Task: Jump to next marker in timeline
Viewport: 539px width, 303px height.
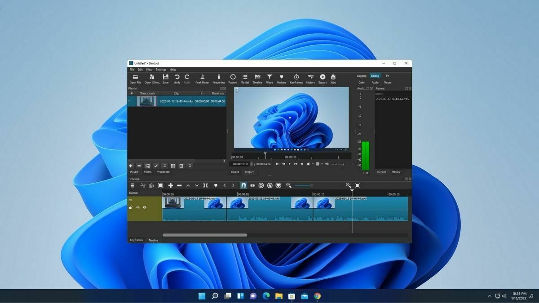Action: point(233,185)
